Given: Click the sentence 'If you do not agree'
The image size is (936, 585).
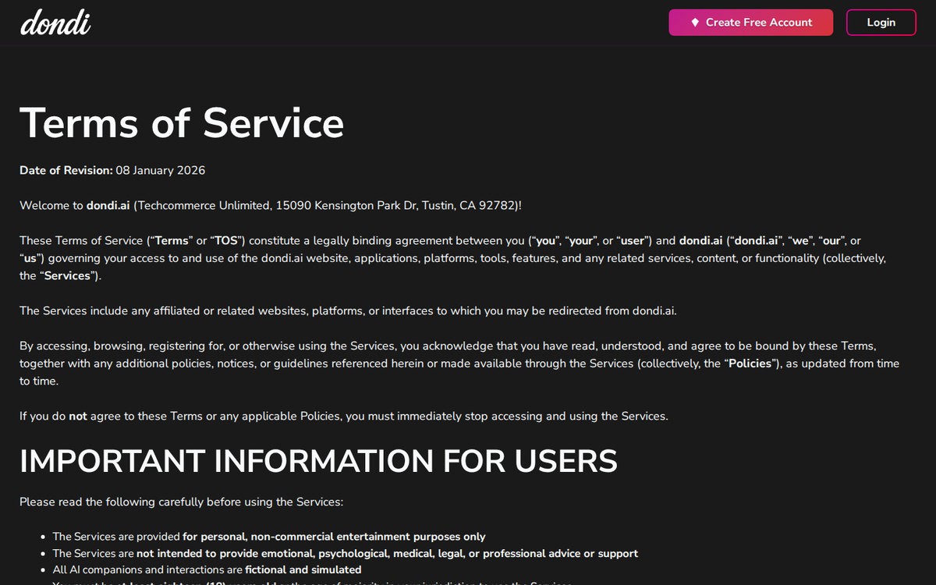Looking at the screenshot, I should [344, 416].
